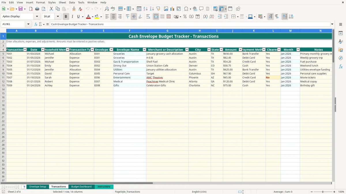Insert an image
346x194 pixels.
coord(166,9)
